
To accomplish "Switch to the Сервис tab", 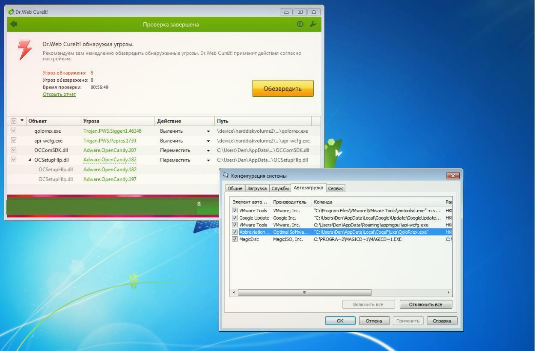I will tap(336, 188).
